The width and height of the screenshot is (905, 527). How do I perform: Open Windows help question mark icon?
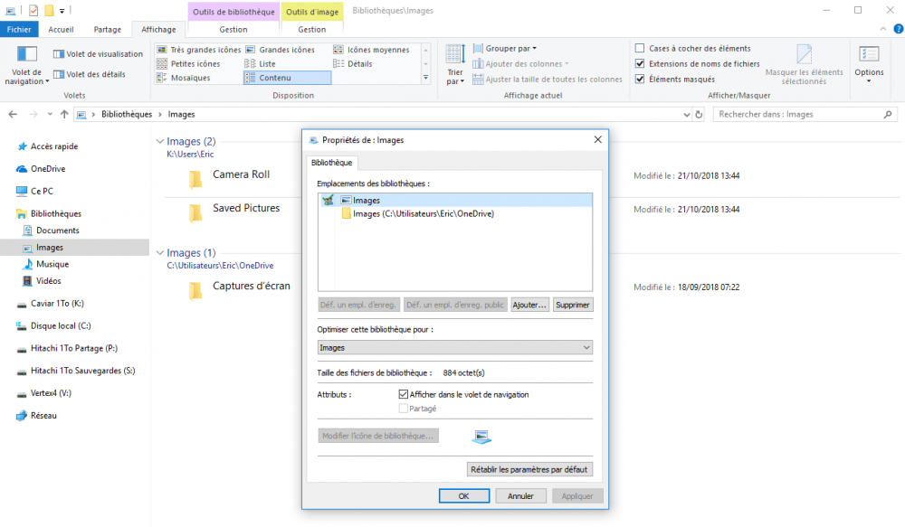tap(898, 29)
